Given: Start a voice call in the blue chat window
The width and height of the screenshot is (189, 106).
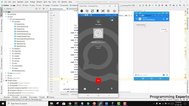Looking at the screenshot, I should coord(164,19).
